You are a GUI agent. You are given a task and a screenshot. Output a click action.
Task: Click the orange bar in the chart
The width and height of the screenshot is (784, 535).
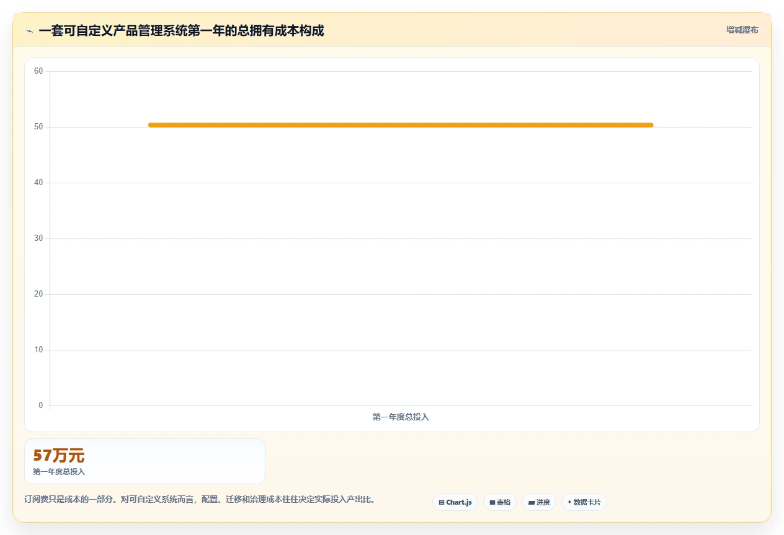(x=401, y=125)
